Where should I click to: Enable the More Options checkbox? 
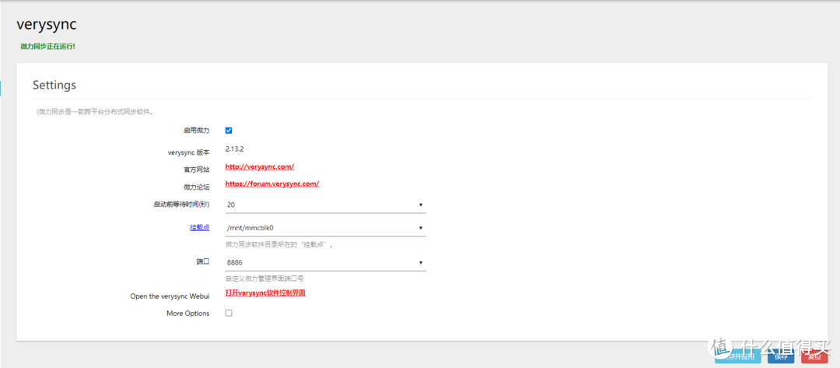click(229, 313)
